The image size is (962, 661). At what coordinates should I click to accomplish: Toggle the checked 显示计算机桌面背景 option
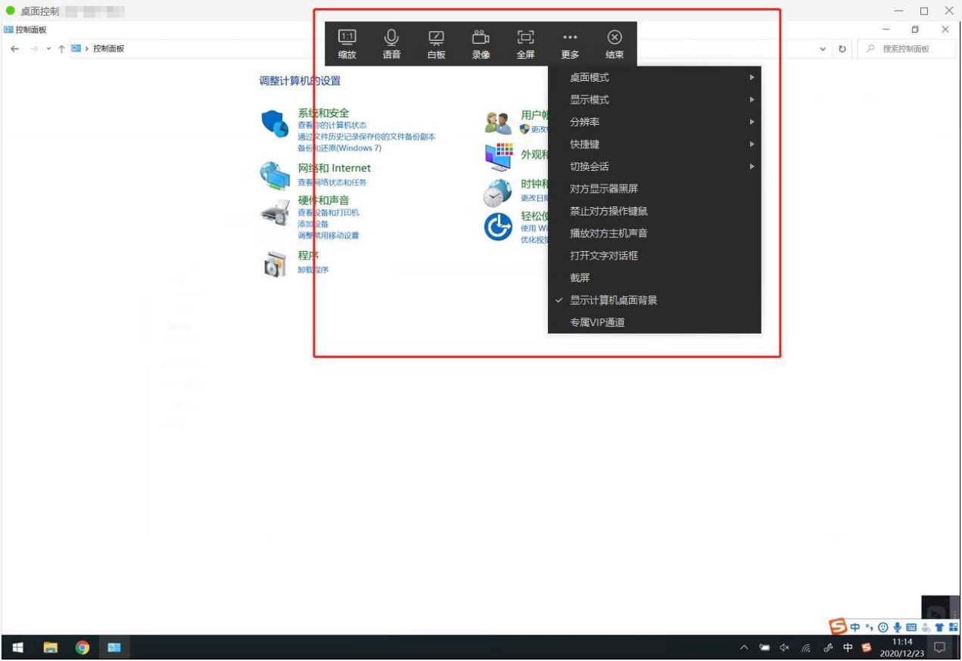coord(655,300)
